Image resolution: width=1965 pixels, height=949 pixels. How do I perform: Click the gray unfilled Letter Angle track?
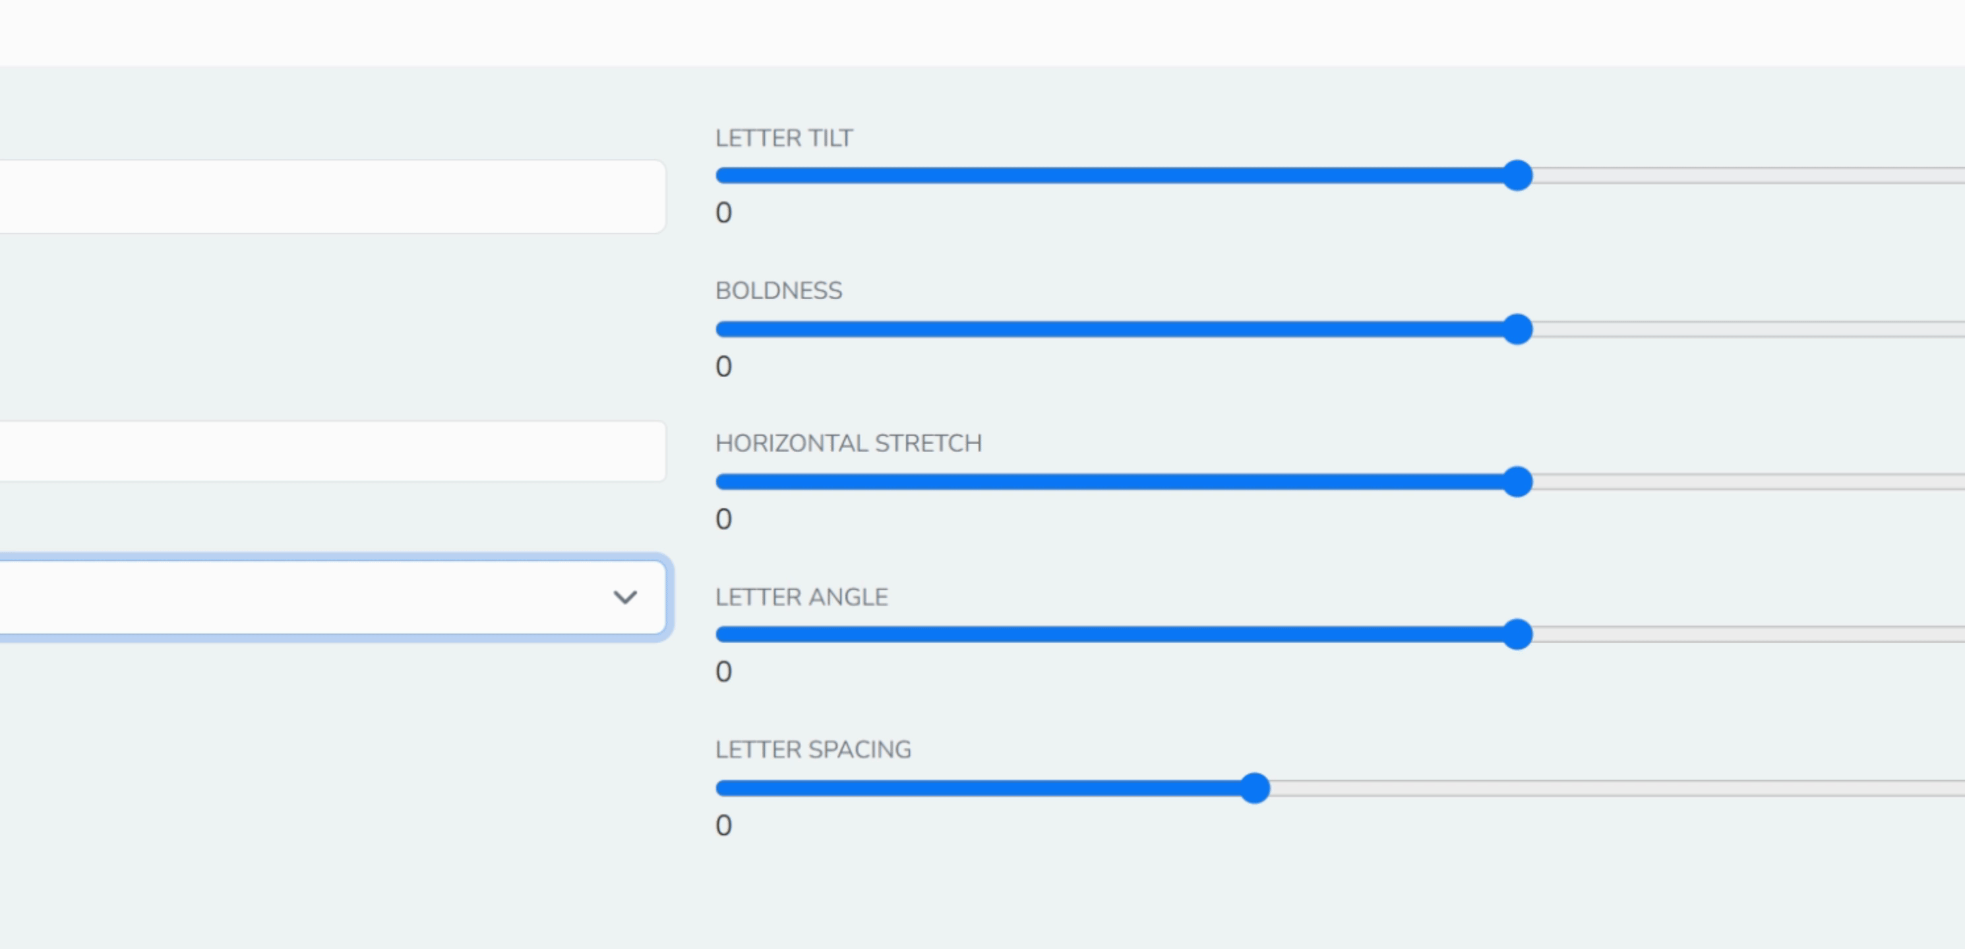point(1747,634)
